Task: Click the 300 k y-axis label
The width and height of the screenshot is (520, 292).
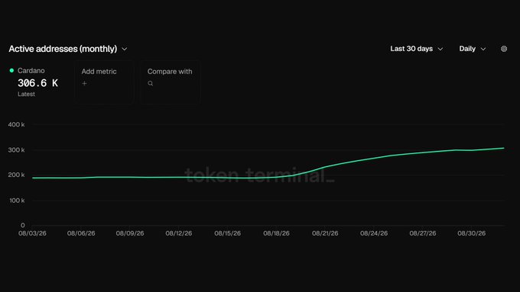Action: pyautogui.click(x=16, y=149)
